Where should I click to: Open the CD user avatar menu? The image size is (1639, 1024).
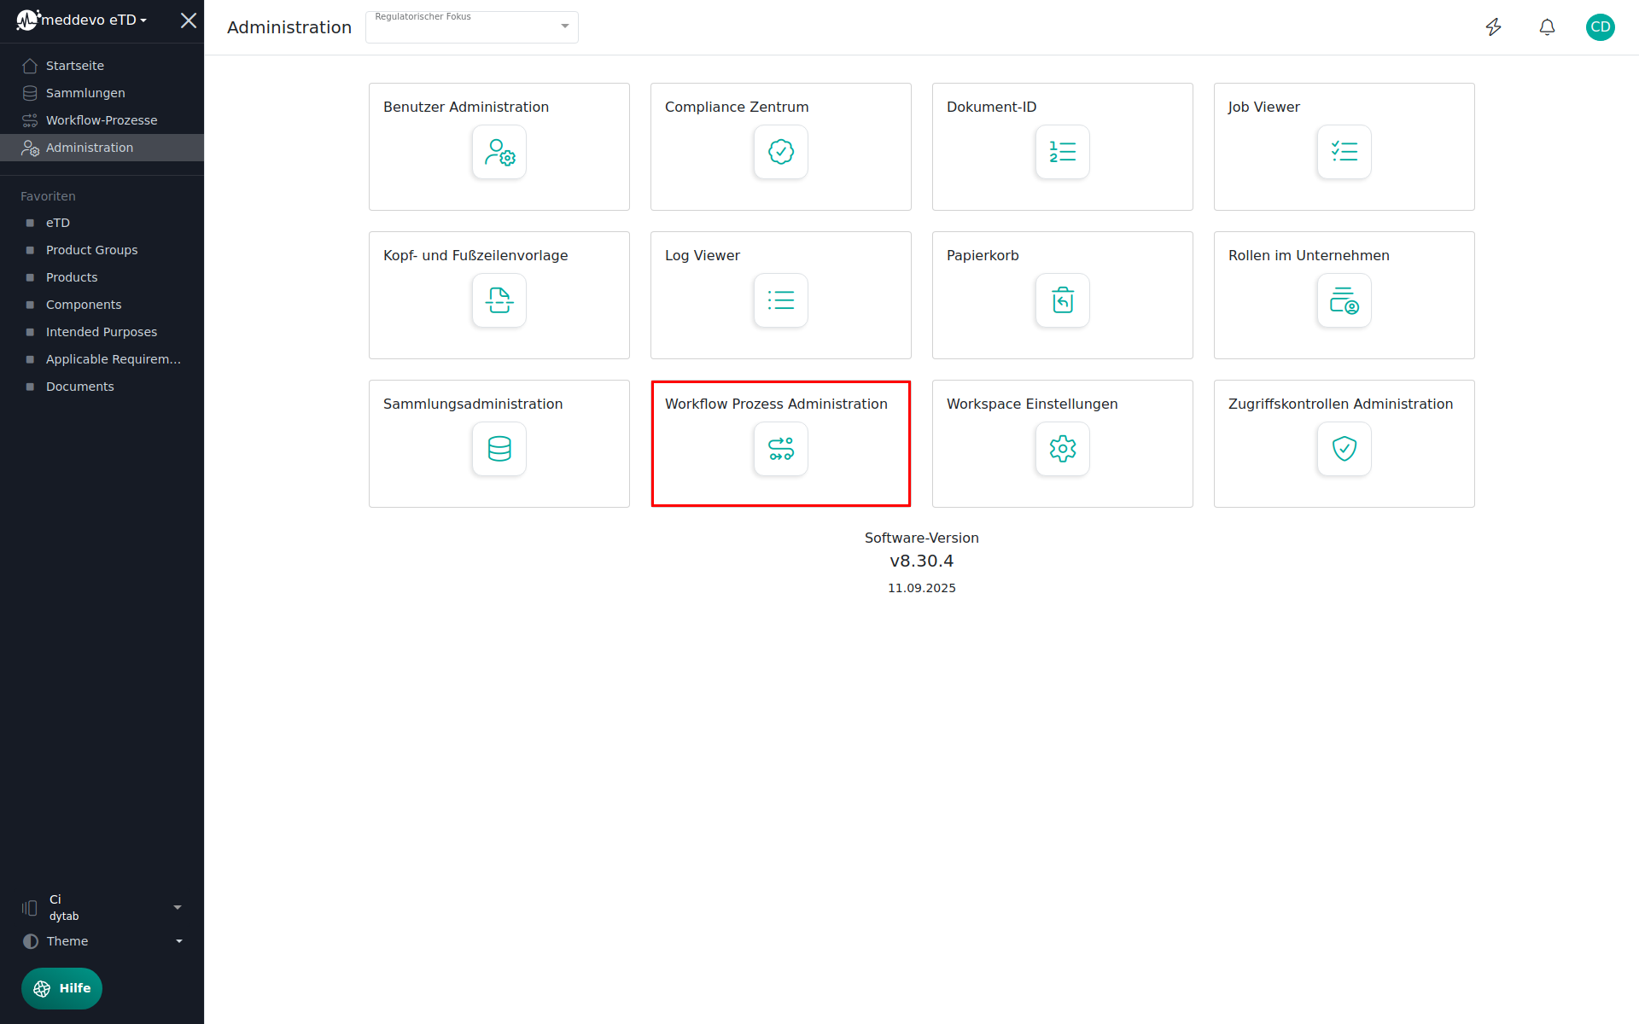tap(1601, 27)
